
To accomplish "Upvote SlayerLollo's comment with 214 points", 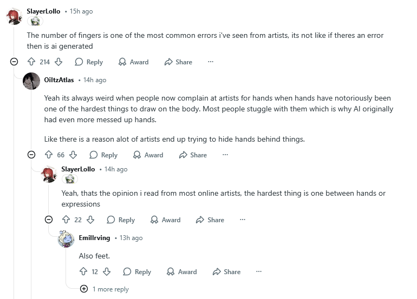I will pyautogui.click(x=31, y=62).
